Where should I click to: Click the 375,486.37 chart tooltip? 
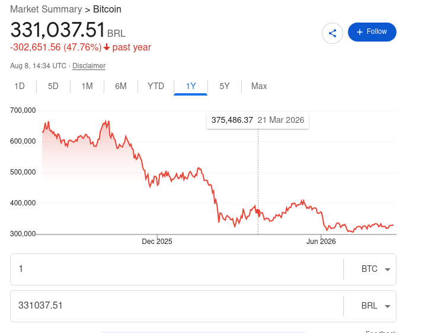[258, 120]
